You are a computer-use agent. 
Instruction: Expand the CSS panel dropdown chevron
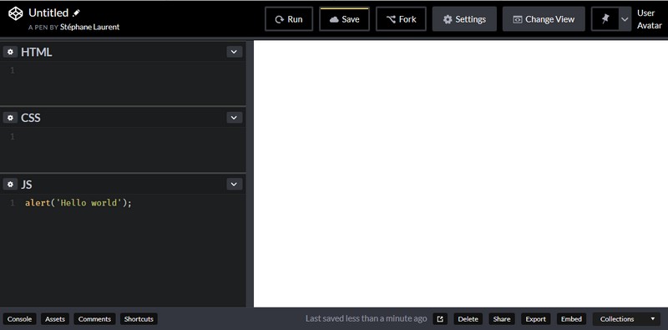coord(235,118)
